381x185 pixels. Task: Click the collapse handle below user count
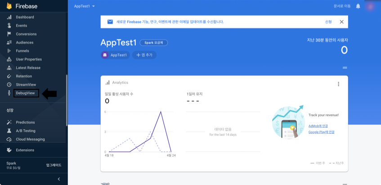(x=345, y=67)
